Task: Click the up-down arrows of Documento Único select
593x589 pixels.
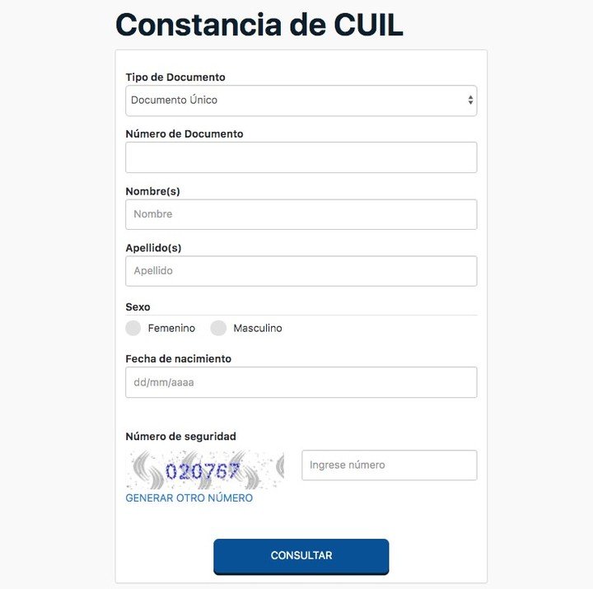Action: tap(470, 100)
